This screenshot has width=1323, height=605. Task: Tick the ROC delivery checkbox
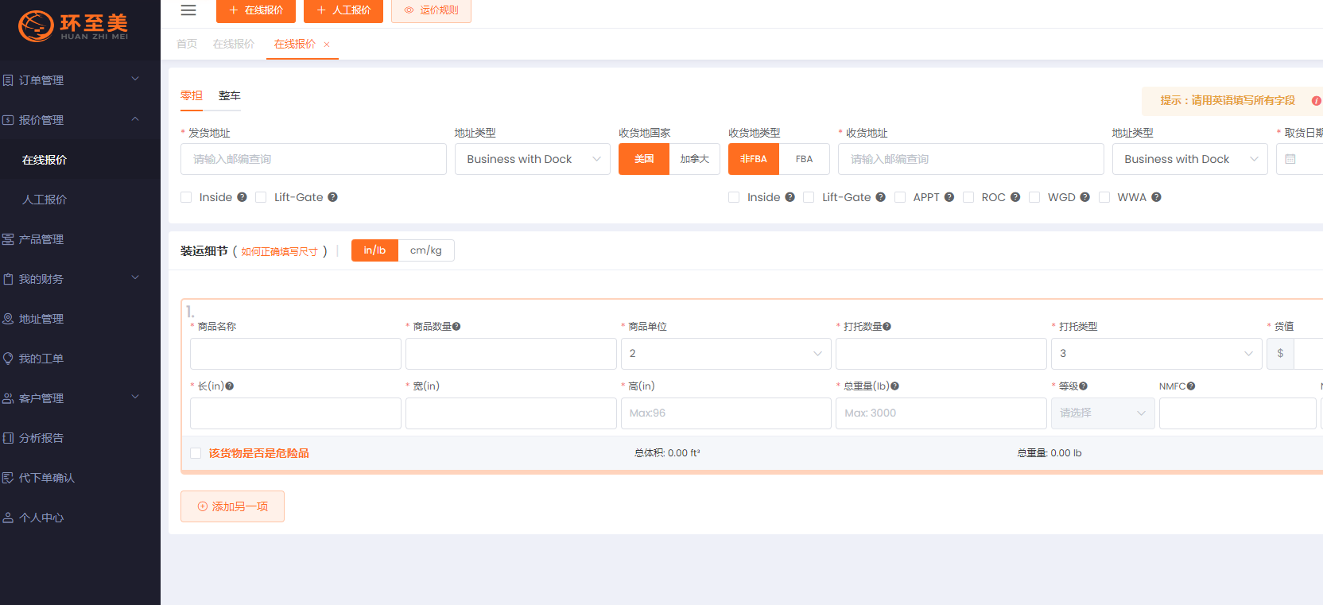pyautogui.click(x=968, y=197)
